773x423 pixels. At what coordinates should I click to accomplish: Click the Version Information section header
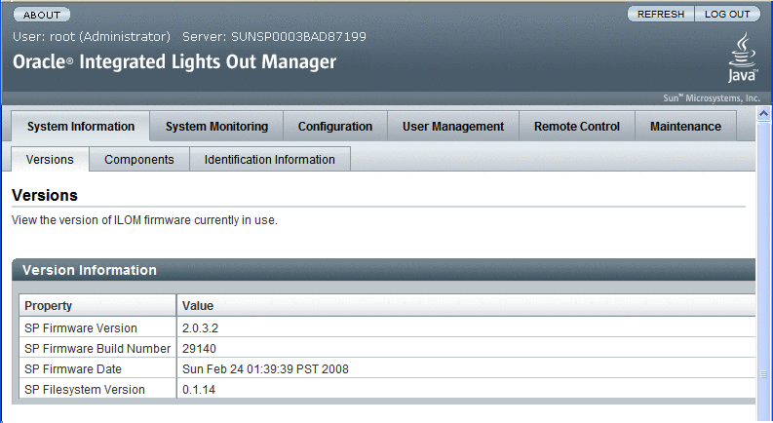[x=383, y=270]
